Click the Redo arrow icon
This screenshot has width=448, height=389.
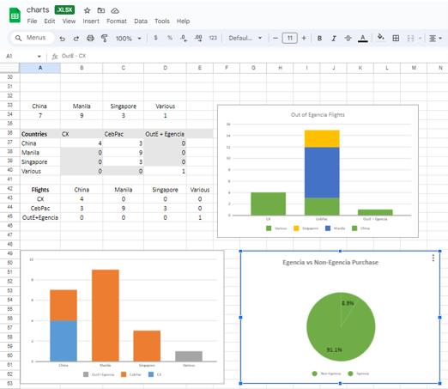click(x=76, y=38)
